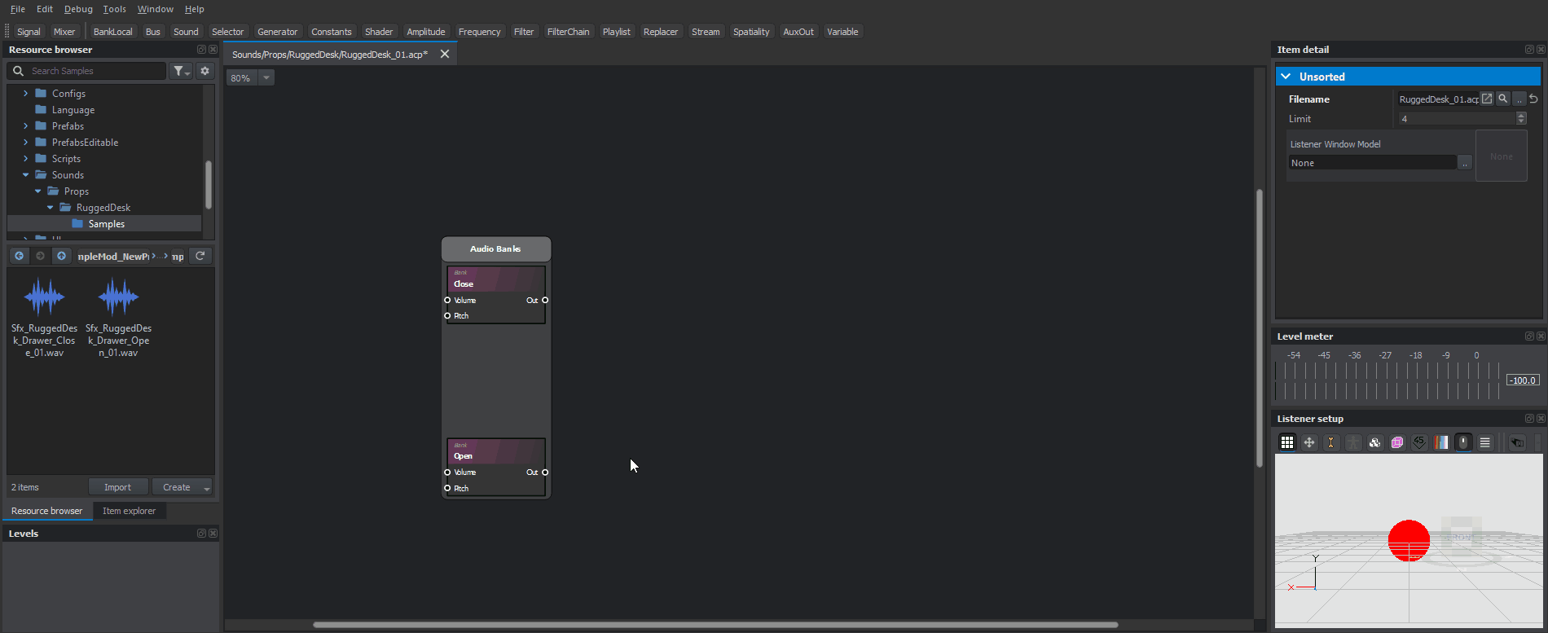1548x633 pixels.
Task: Click the Import button
Action: (x=117, y=487)
